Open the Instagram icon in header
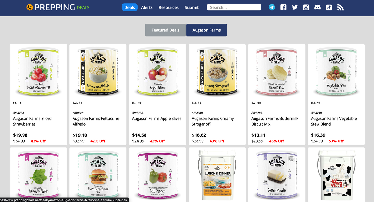The width and height of the screenshot is (374, 202). point(306,7)
